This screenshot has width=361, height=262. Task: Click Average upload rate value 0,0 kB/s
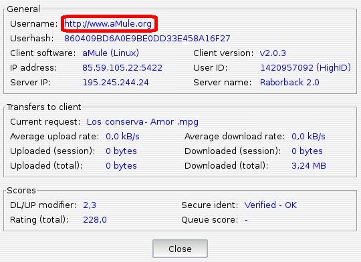122,137
